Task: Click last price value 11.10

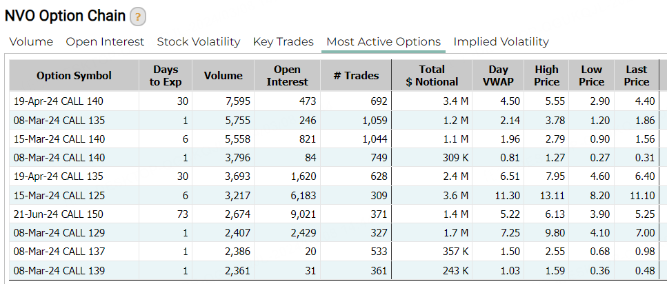Action: [x=643, y=196]
